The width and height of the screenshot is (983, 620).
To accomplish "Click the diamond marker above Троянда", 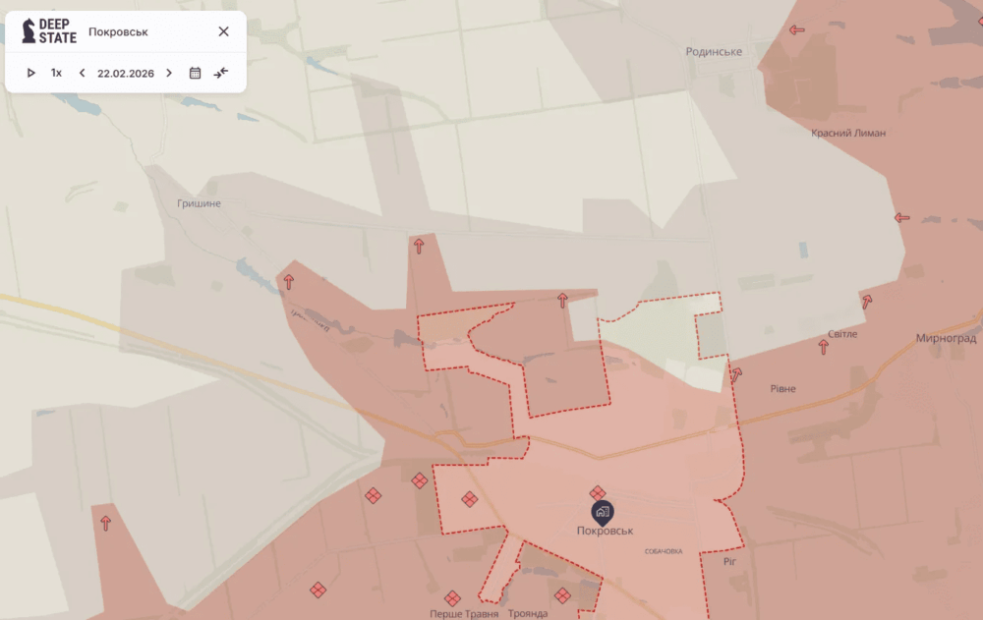I will click(562, 594).
